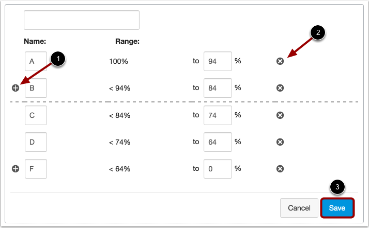369x228 pixels.
Task: Select the C name input box
Action: click(x=36, y=115)
